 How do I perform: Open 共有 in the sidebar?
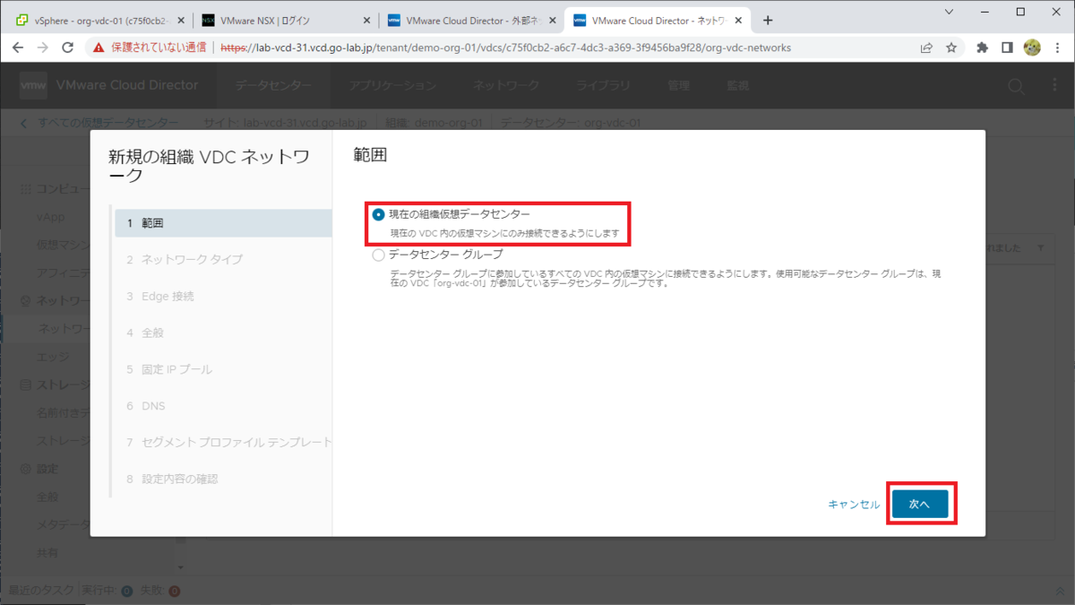pos(47,553)
